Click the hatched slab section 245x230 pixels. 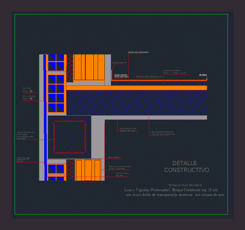coord(137,103)
